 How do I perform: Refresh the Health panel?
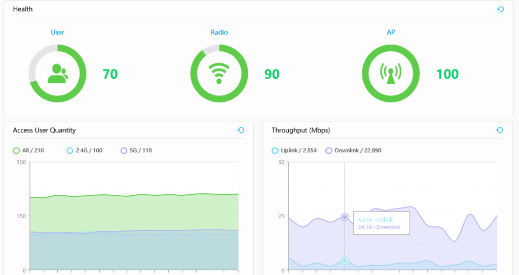click(500, 9)
